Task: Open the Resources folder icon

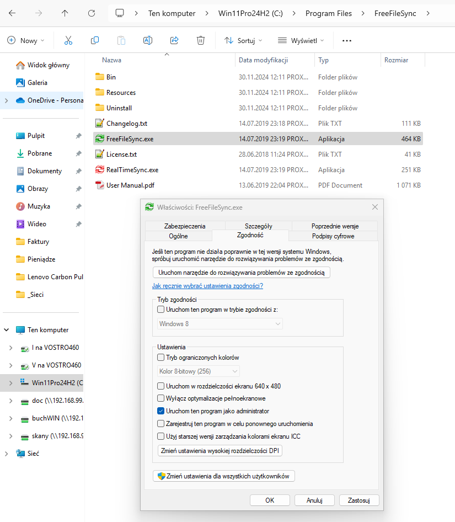Action: click(99, 92)
